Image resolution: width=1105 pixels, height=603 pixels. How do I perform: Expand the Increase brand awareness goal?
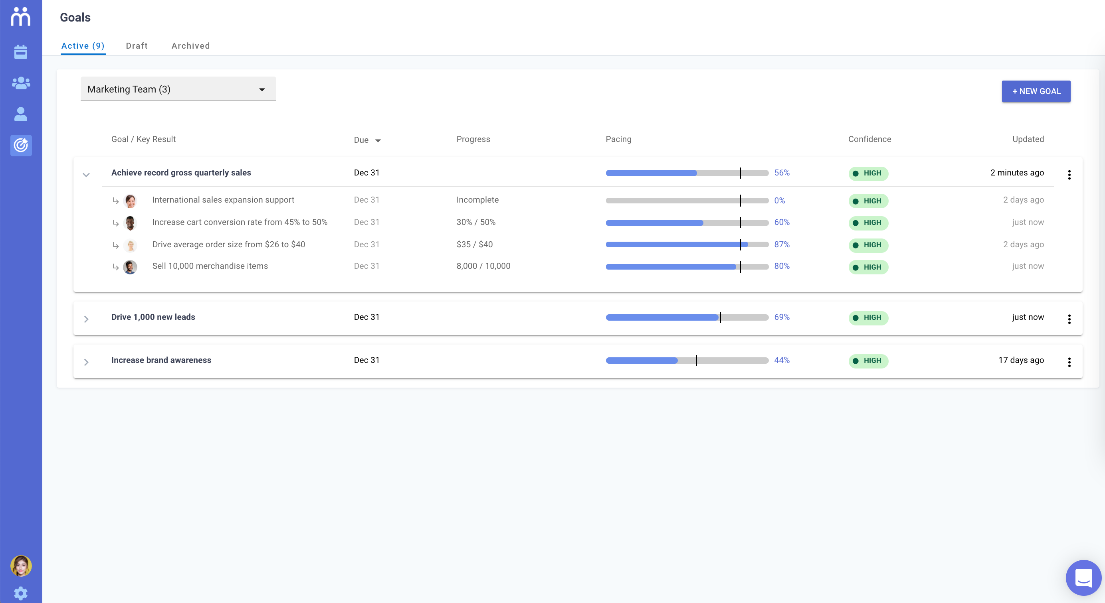86,362
